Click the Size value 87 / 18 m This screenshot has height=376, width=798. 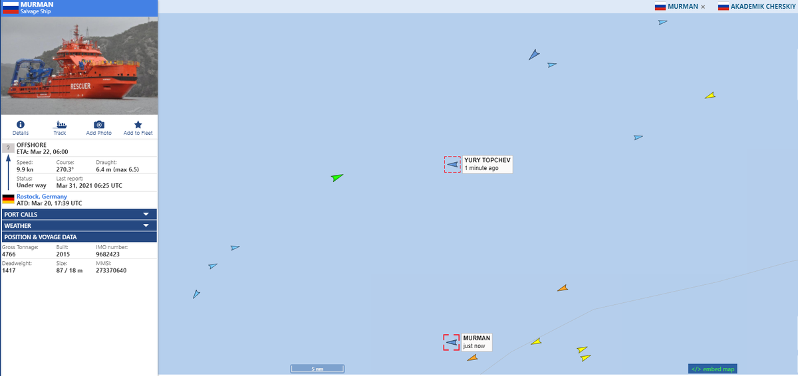tap(69, 270)
